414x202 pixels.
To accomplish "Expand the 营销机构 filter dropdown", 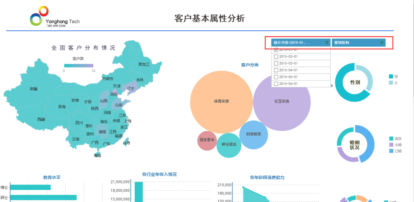I will coord(382,42).
